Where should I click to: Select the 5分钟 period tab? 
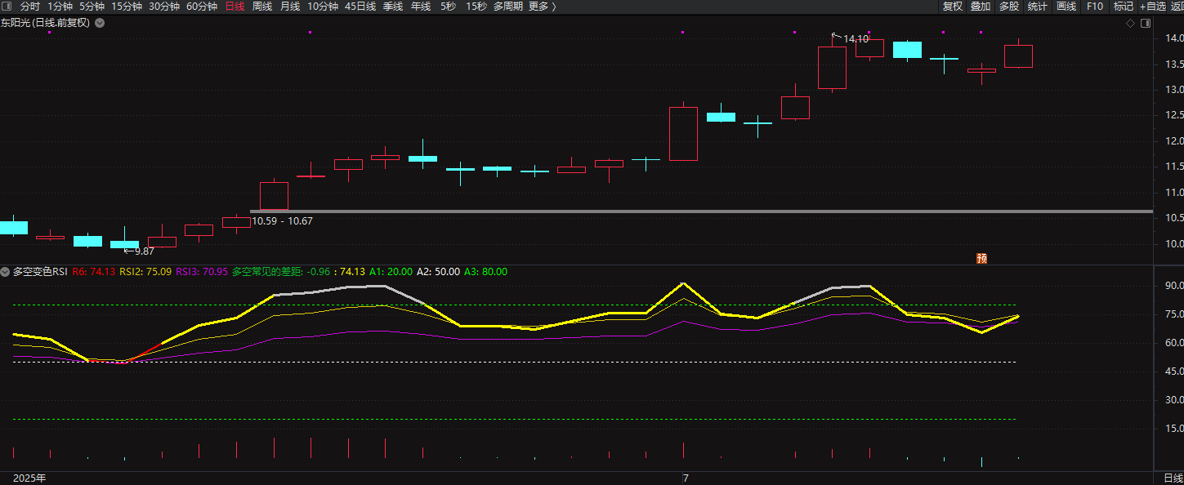point(92,7)
